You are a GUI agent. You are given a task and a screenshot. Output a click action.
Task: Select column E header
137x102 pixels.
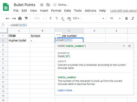(116, 31)
